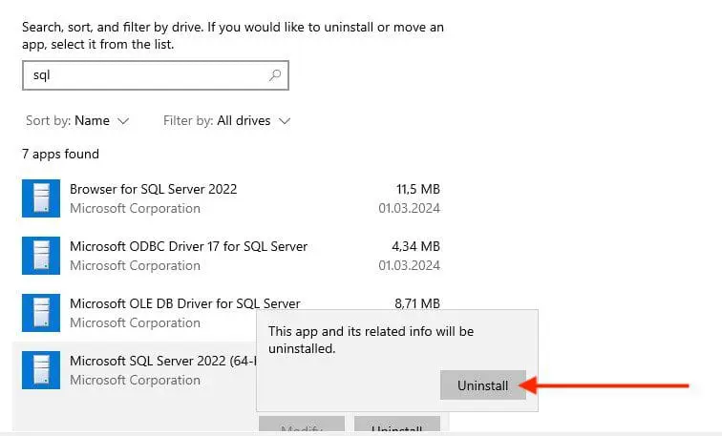Click the Microsoft OLE DB Driver icon
The height and width of the screenshot is (436, 722).
pyautogui.click(x=41, y=313)
